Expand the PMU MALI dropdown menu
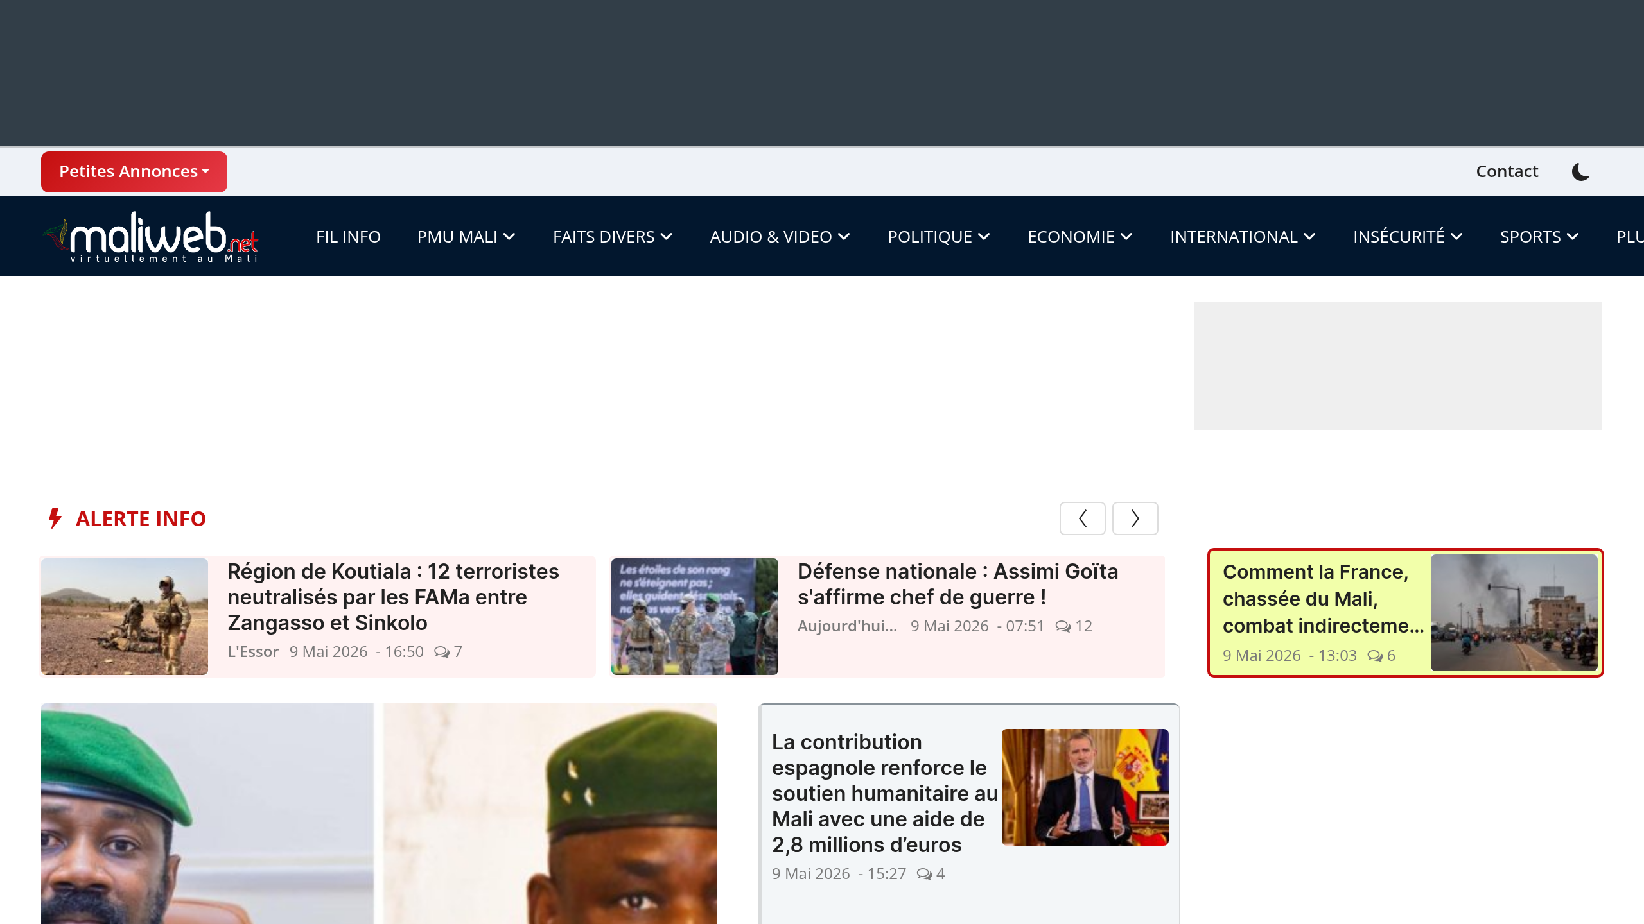This screenshot has height=924, width=1644. click(x=466, y=237)
